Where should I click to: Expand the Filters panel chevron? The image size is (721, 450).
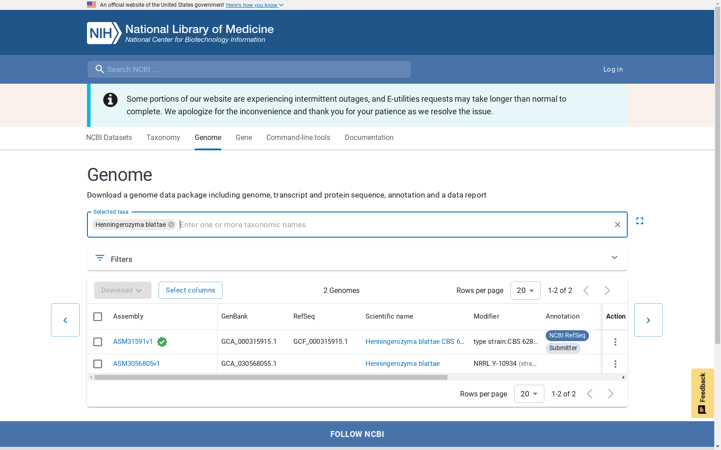tap(614, 257)
